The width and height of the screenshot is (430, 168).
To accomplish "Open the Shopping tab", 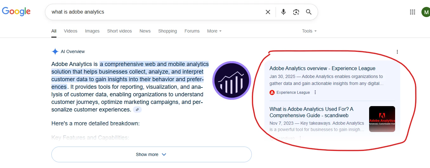I will [167, 31].
